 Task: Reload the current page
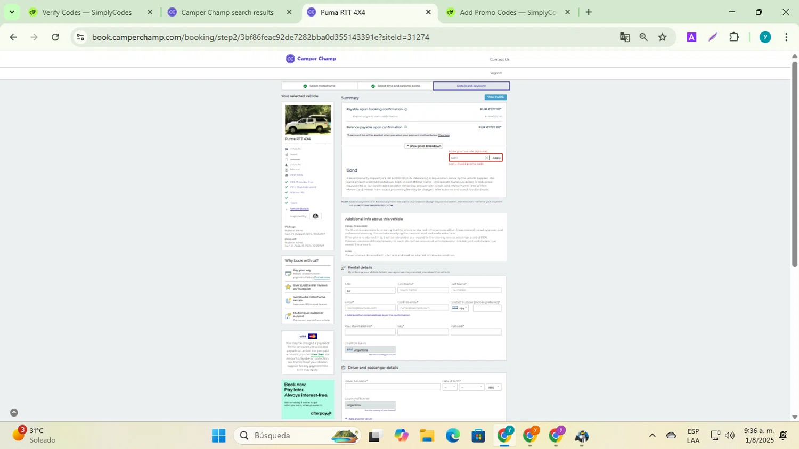(55, 37)
